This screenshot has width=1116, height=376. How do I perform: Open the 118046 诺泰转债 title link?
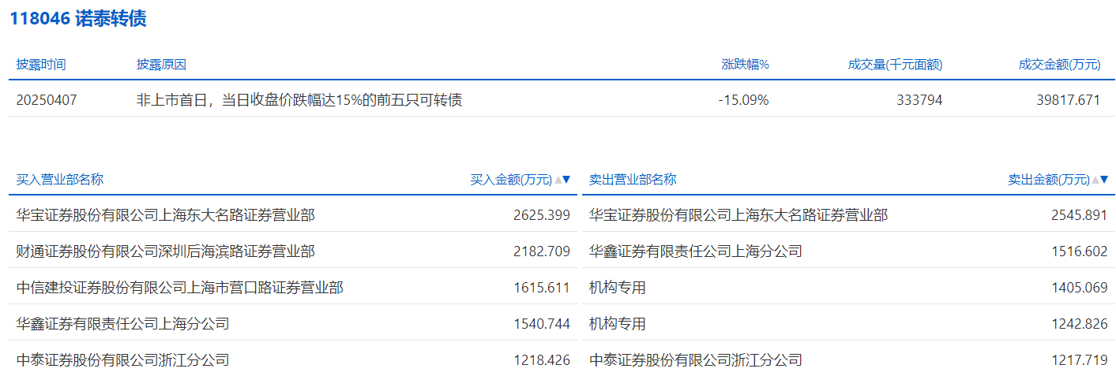[78, 20]
